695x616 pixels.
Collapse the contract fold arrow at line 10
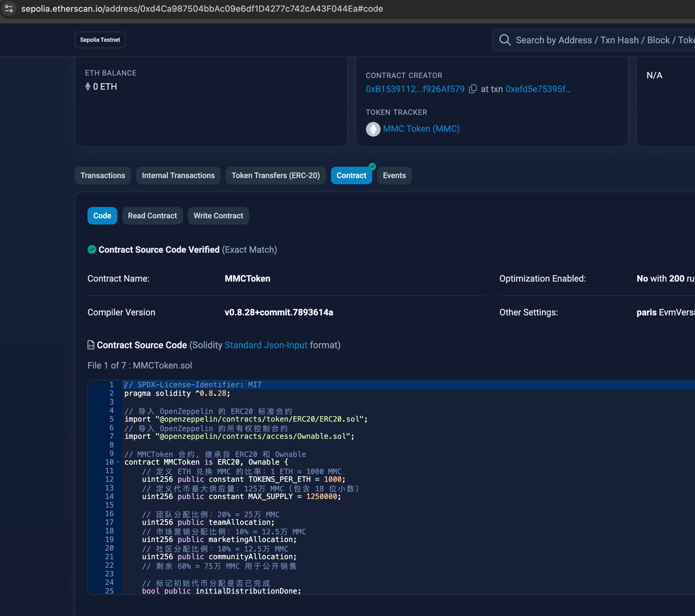pos(118,462)
